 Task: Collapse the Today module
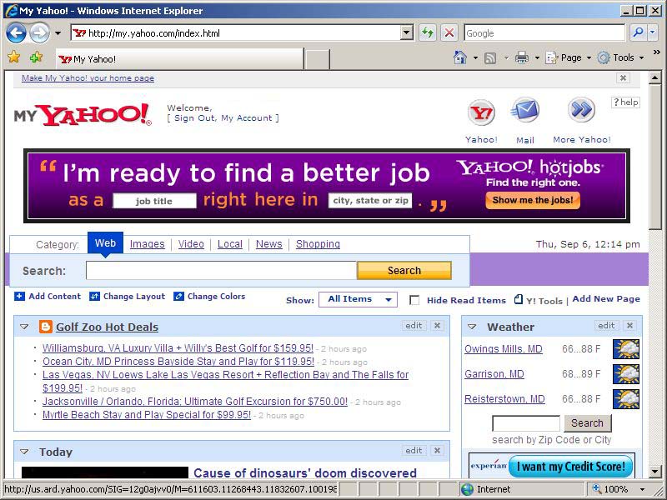click(24, 452)
